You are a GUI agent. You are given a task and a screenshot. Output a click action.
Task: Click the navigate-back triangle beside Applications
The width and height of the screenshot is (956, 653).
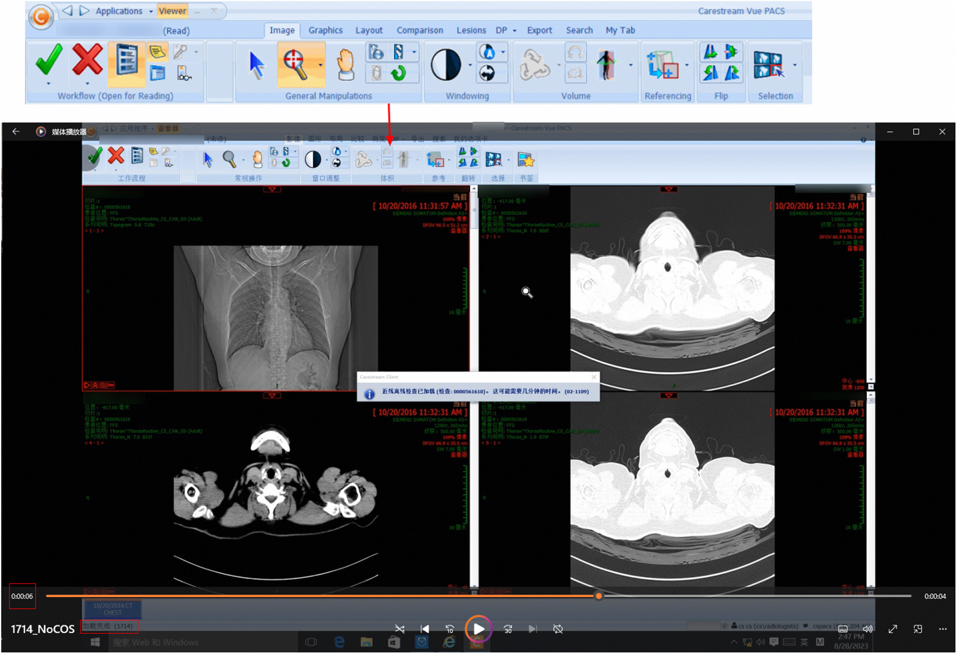(68, 11)
